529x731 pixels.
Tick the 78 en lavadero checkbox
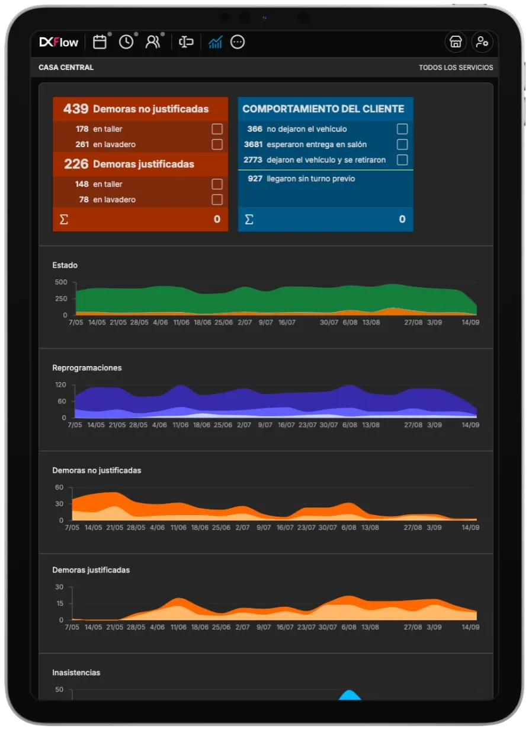pyautogui.click(x=217, y=200)
